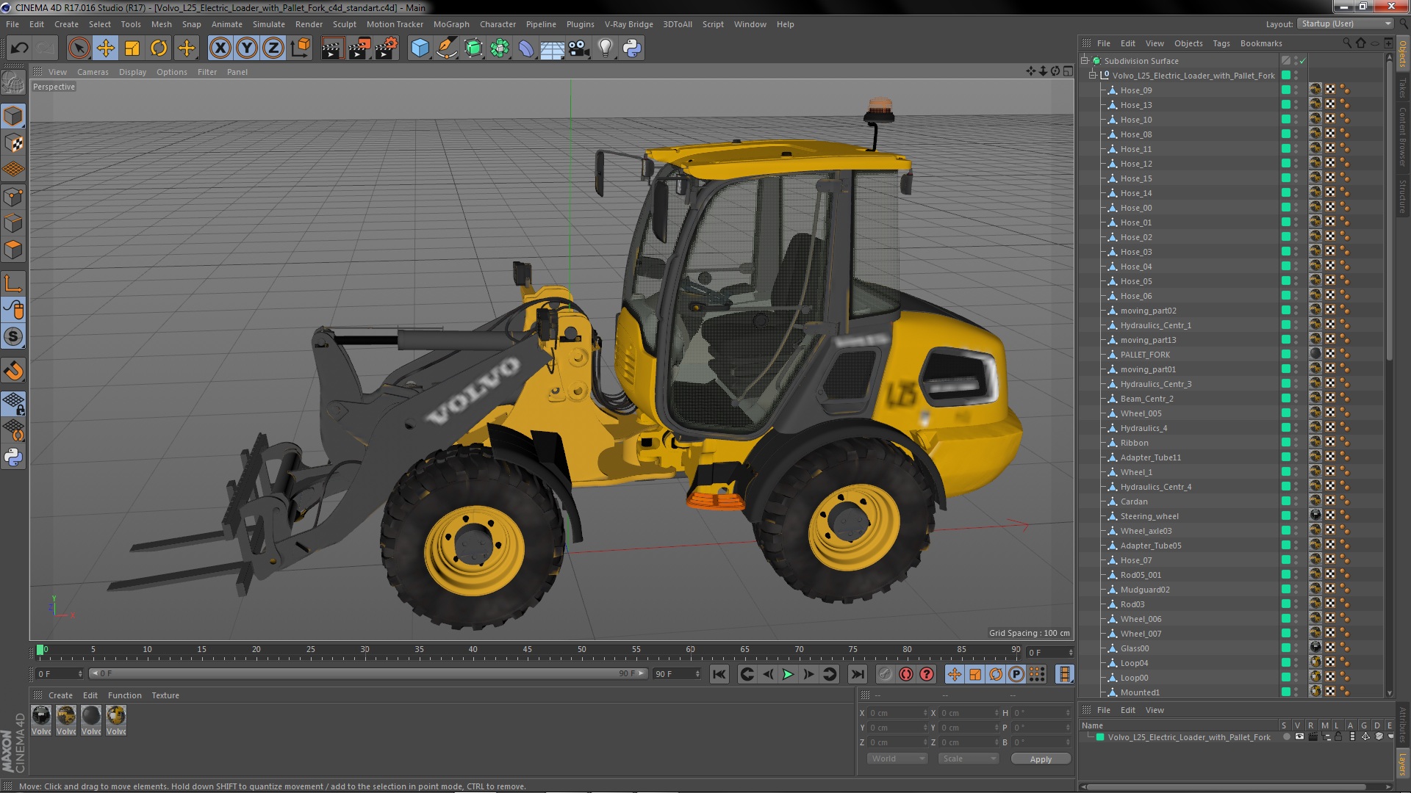Add a Subdivision Surface generator icon

(x=473, y=48)
